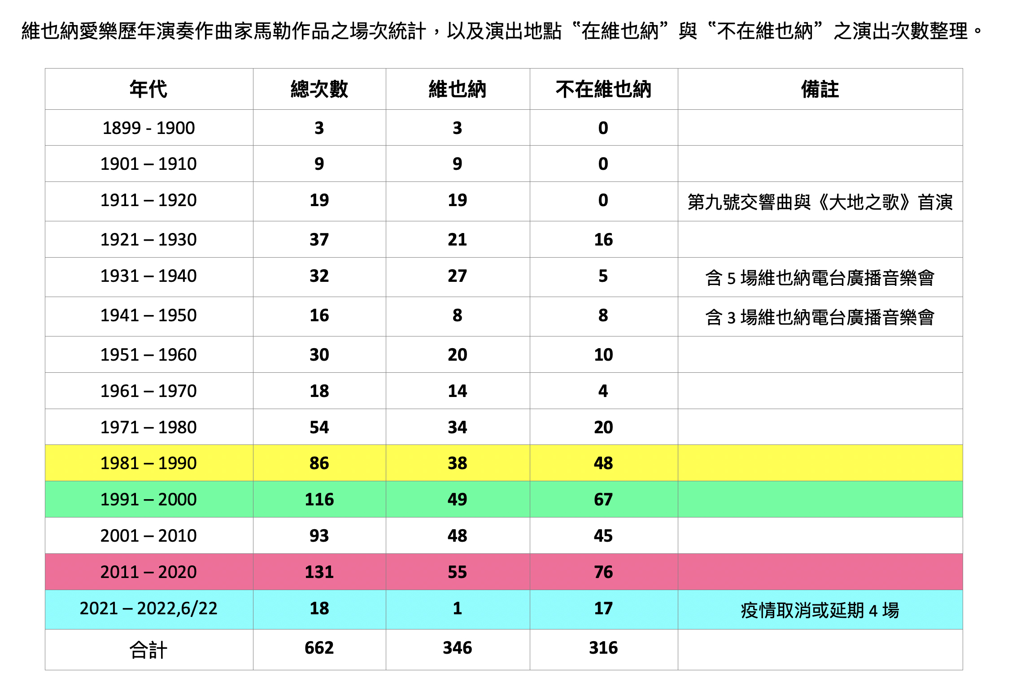Click the yellow year cell 1981 – 1990

[148, 463]
